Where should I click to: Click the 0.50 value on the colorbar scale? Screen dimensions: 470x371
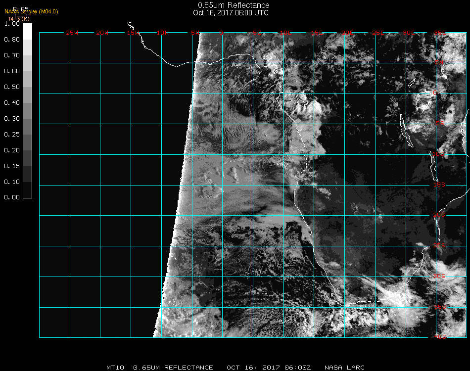tap(12, 87)
